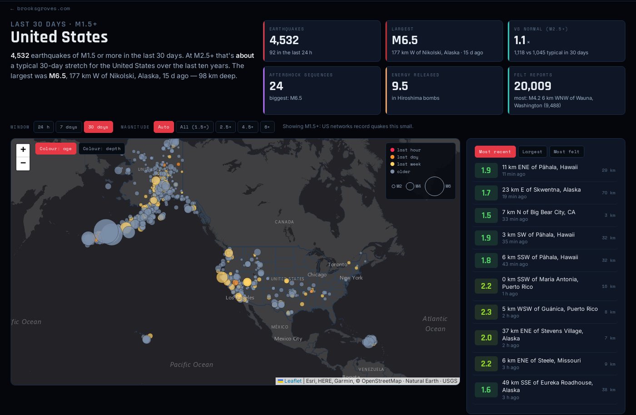This screenshot has width=636, height=415.
Task: Select the 30 days window
Action: pos(98,127)
